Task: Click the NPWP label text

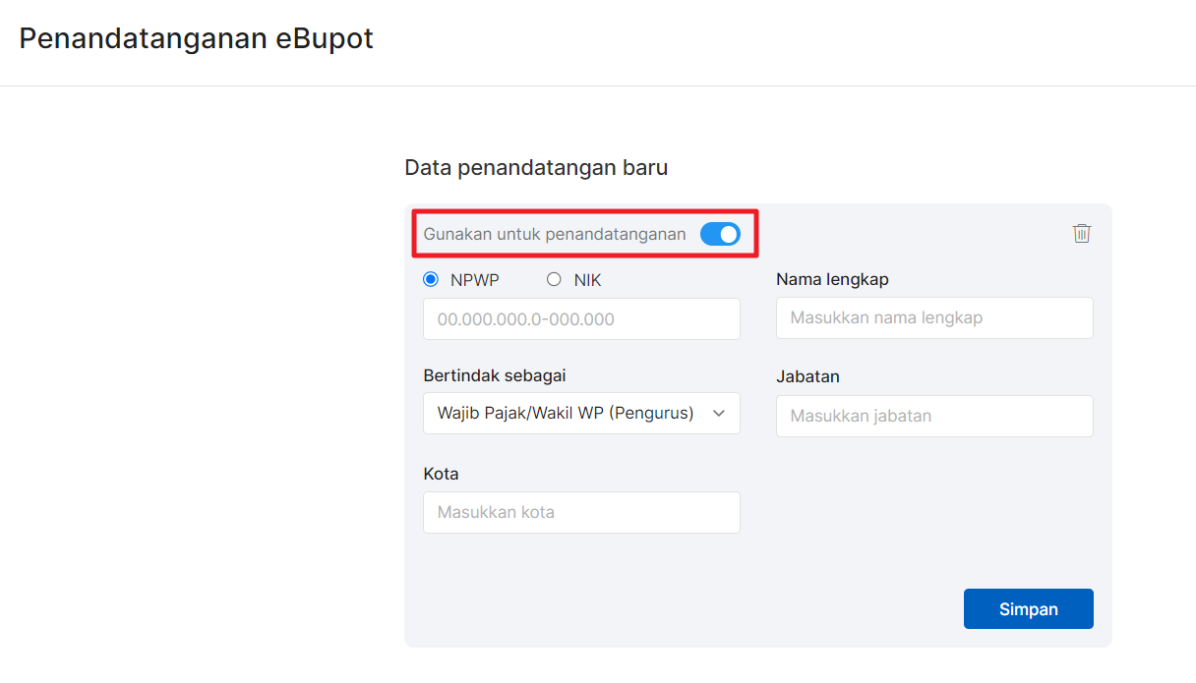Action: pyautogui.click(x=474, y=280)
